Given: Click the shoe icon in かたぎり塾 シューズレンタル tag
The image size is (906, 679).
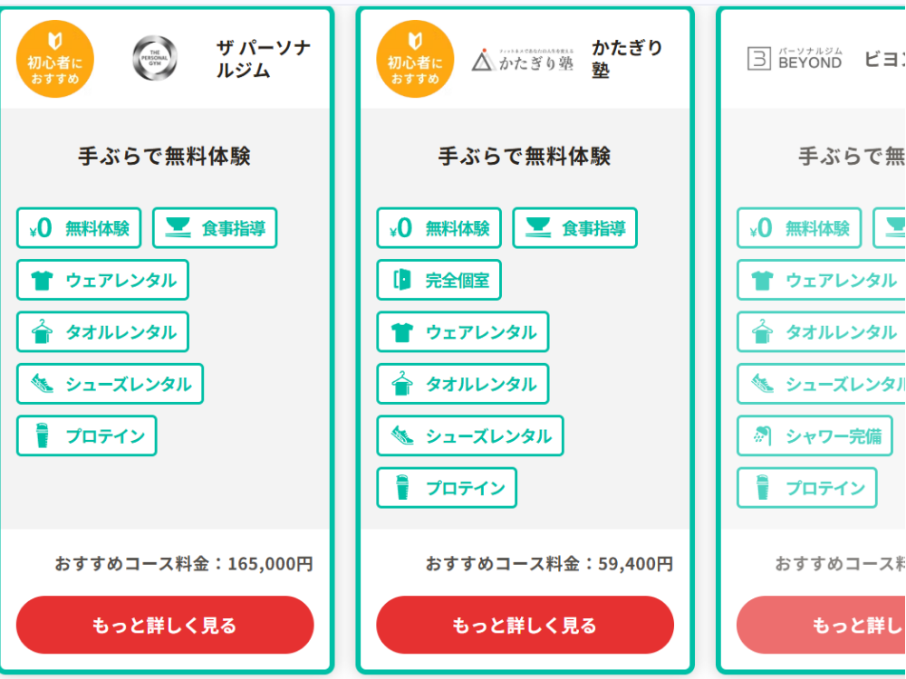Looking at the screenshot, I should pos(402,436).
